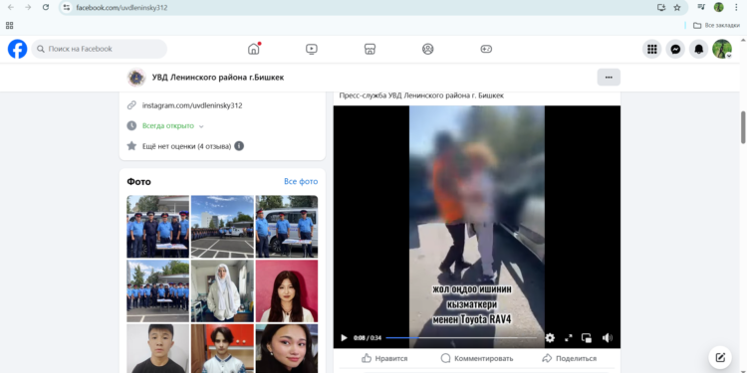Open the Video (Watch) tab icon
This screenshot has height=373, width=747.
pos(312,49)
